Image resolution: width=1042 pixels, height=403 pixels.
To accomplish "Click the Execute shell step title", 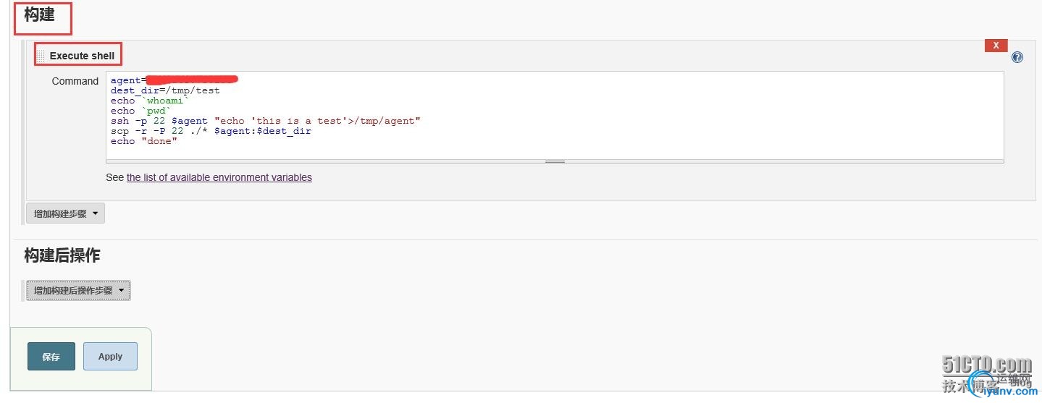I will 82,56.
